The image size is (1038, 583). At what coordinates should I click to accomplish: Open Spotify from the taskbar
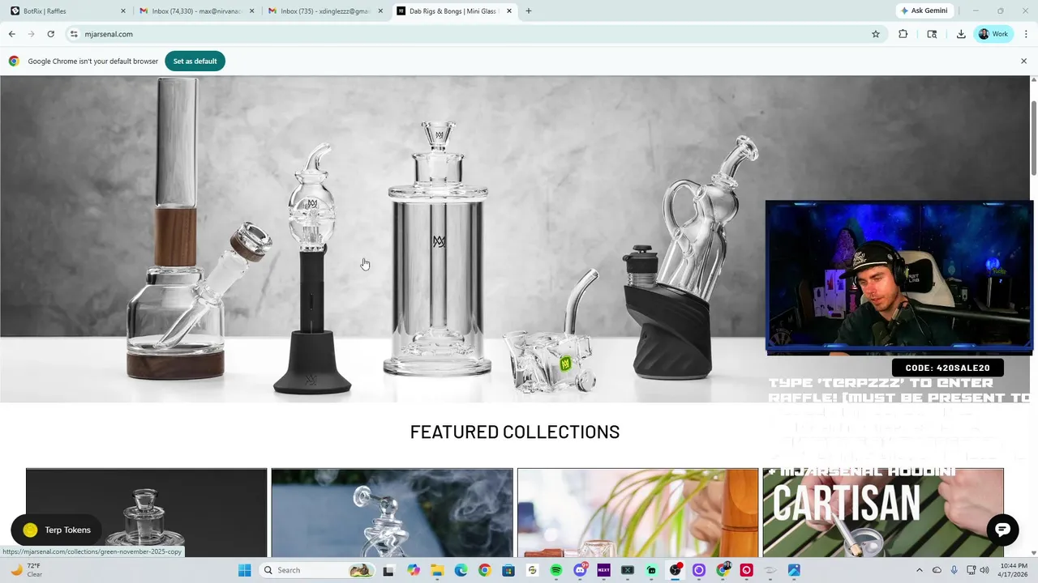tap(556, 570)
